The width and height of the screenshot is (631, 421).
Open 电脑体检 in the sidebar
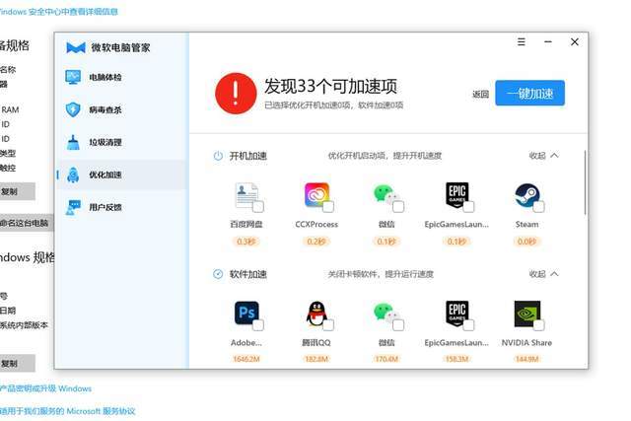point(122,77)
